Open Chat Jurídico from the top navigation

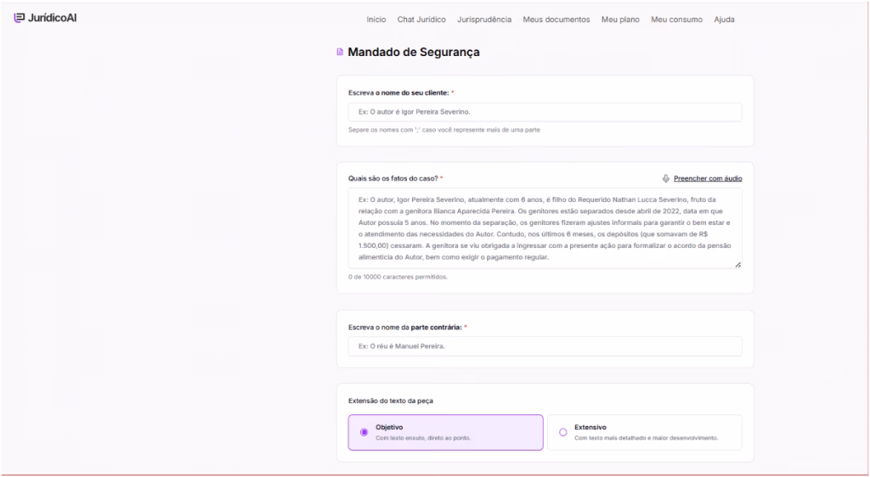point(421,20)
